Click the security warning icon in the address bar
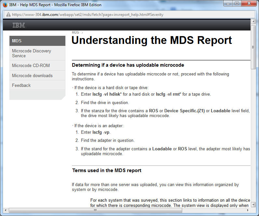The image size is (259, 216). click(x=8, y=15)
